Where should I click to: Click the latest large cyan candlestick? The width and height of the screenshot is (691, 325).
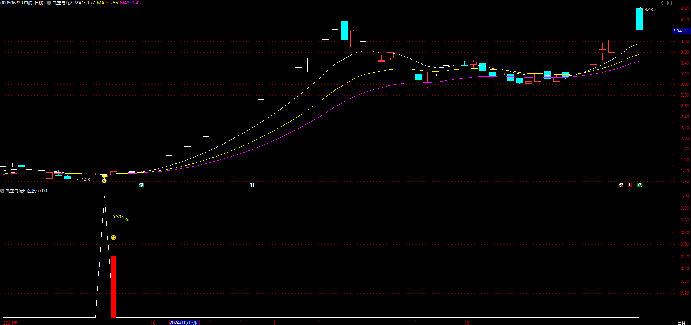(x=639, y=19)
